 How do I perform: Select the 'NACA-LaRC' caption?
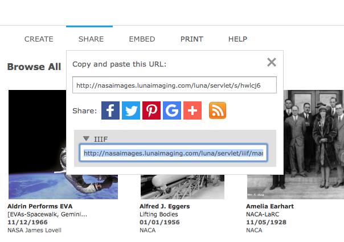coord(263,214)
